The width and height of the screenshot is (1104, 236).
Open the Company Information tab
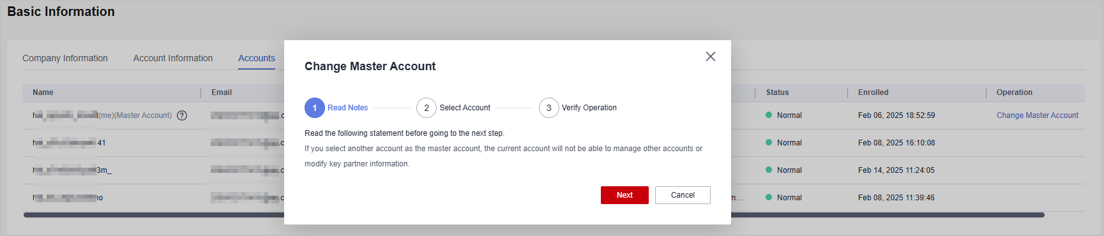point(65,58)
